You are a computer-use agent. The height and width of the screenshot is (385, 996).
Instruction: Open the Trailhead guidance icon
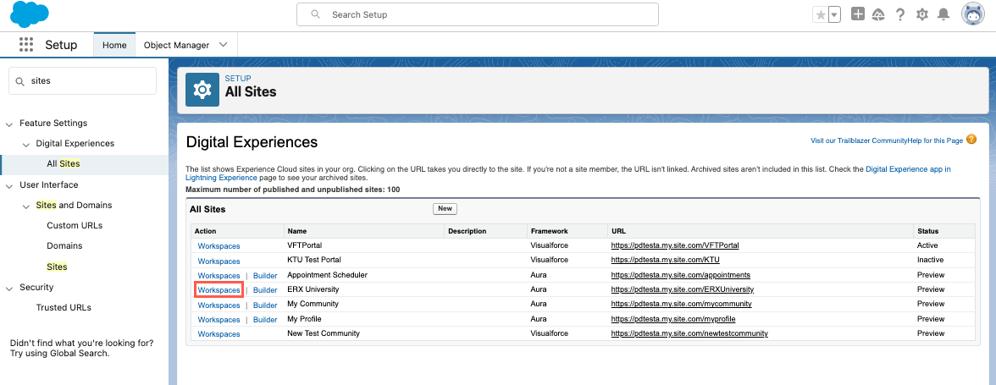[x=878, y=14]
